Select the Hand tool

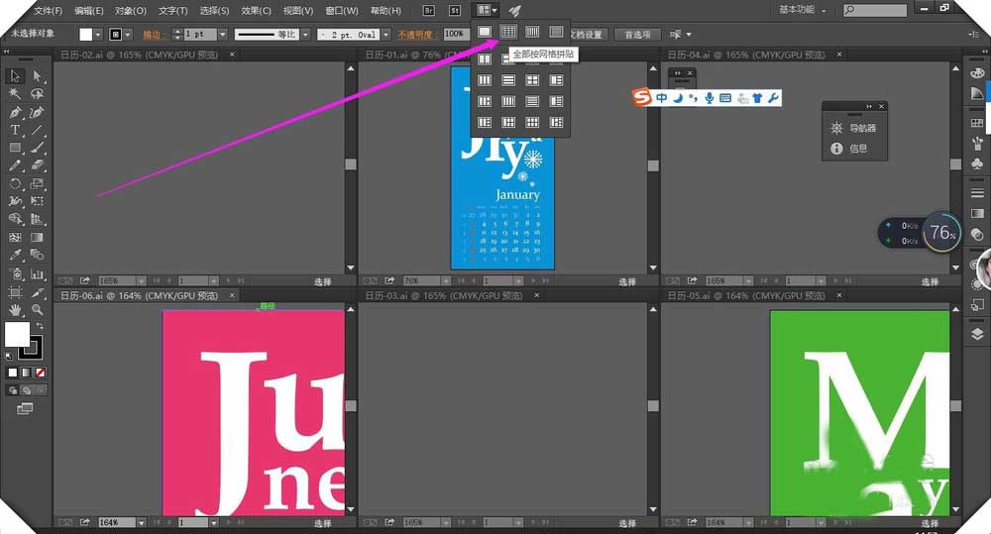[x=15, y=310]
